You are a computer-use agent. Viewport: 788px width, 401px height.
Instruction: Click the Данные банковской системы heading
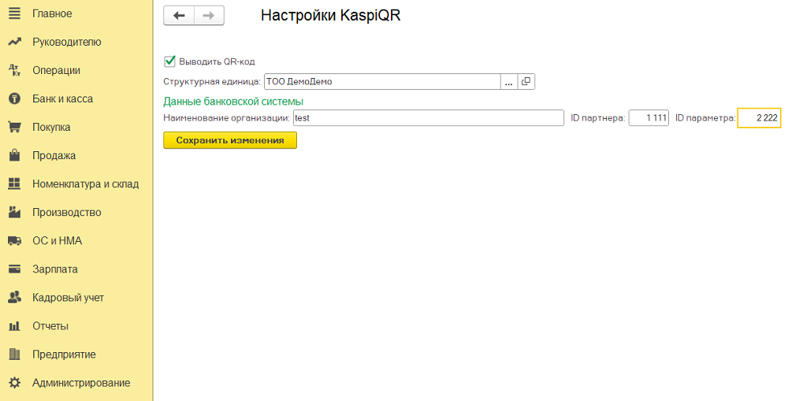233,102
